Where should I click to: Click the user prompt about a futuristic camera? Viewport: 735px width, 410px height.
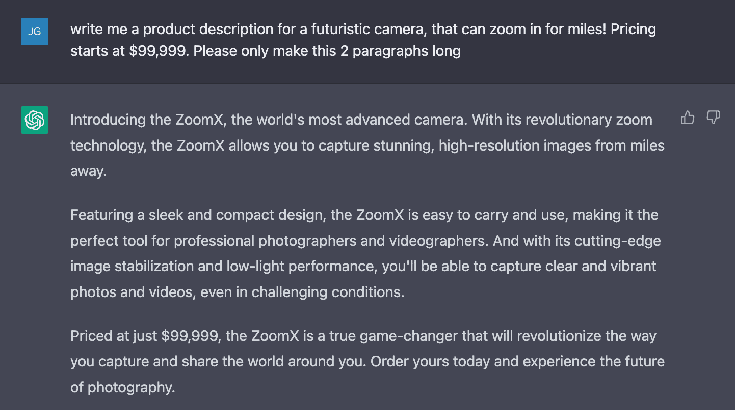363,40
